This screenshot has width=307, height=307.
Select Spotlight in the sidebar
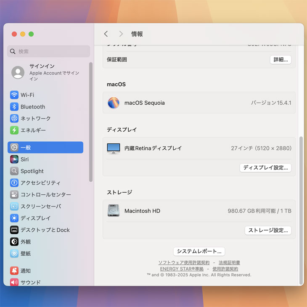32,171
